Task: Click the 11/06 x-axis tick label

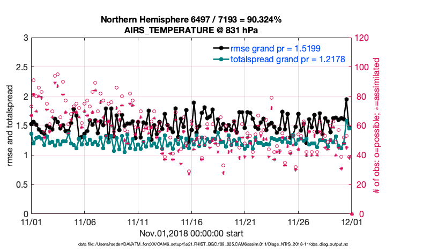Action: click(85, 222)
